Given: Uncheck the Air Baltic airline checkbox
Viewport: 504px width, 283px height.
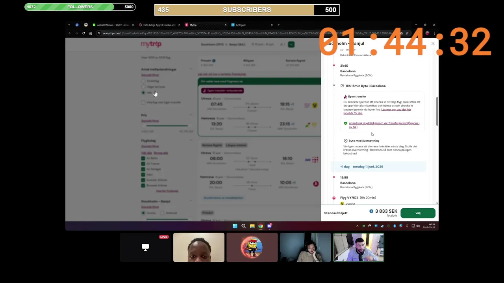Looking at the screenshot, I should [x=143, y=158].
